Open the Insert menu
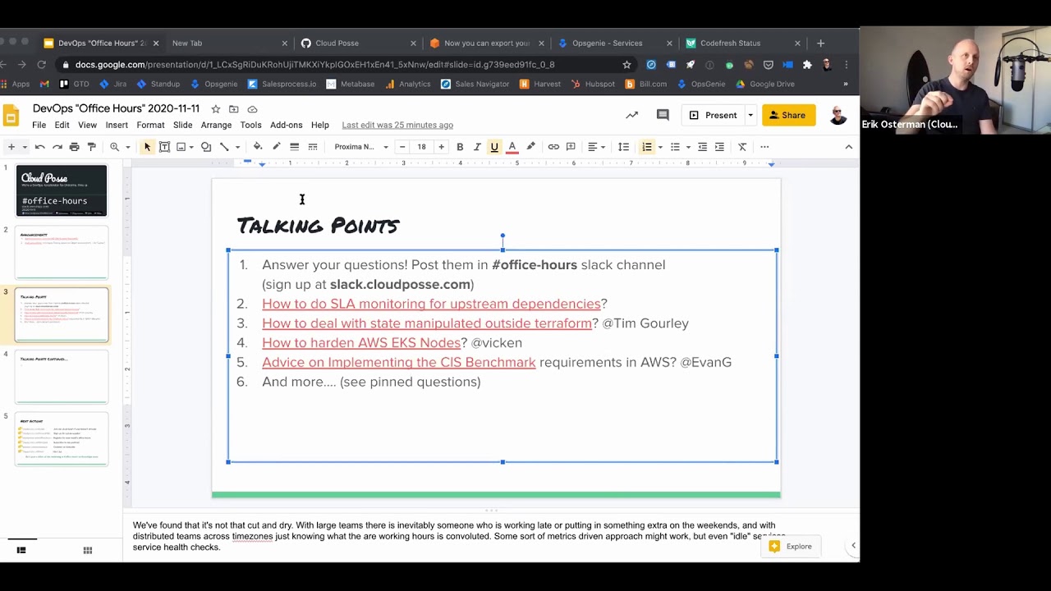The image size is (1051, 591). 117,125
